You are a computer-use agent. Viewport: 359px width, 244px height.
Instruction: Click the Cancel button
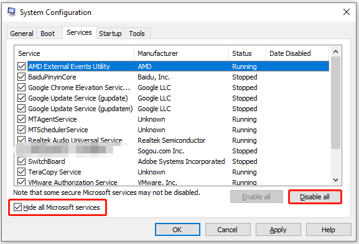(x=227, y=229)
